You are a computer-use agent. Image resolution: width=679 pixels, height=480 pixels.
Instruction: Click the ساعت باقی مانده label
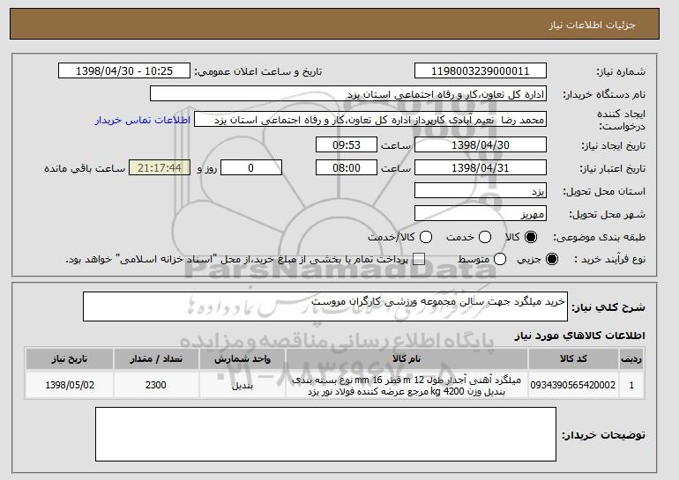(x=85, y=168)
